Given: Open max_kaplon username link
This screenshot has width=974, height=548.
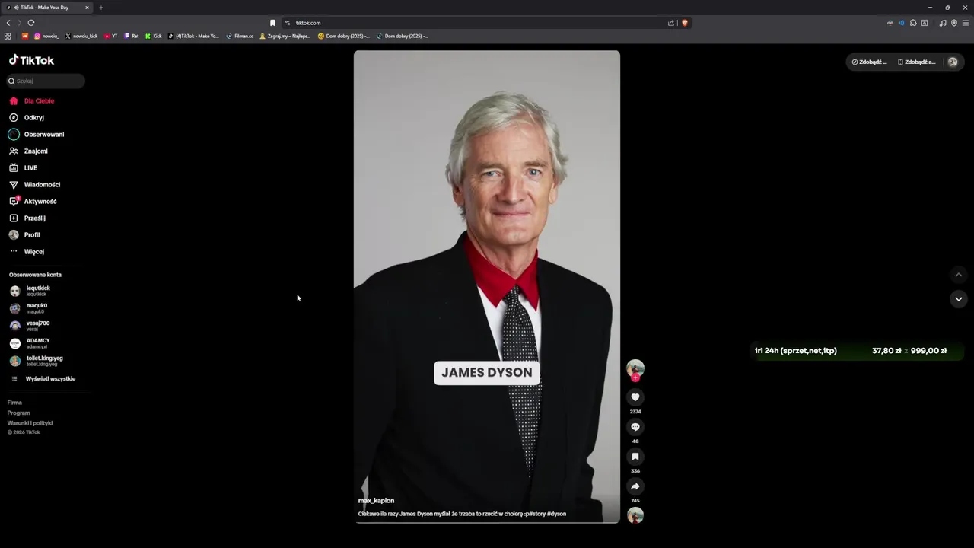Looking at the screenshot, I should pos(376,501).
